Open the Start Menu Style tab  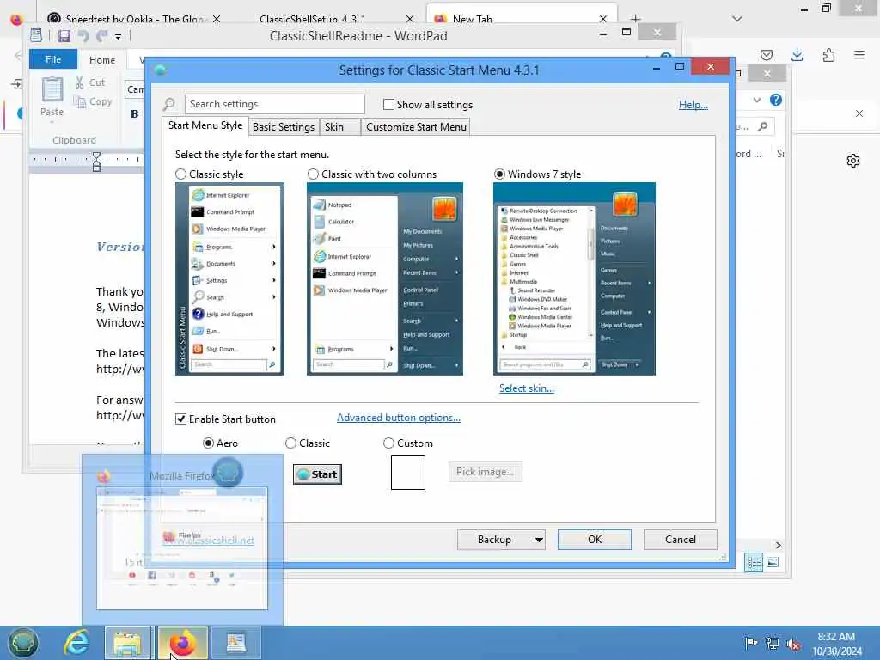click(x=205, y=125)
